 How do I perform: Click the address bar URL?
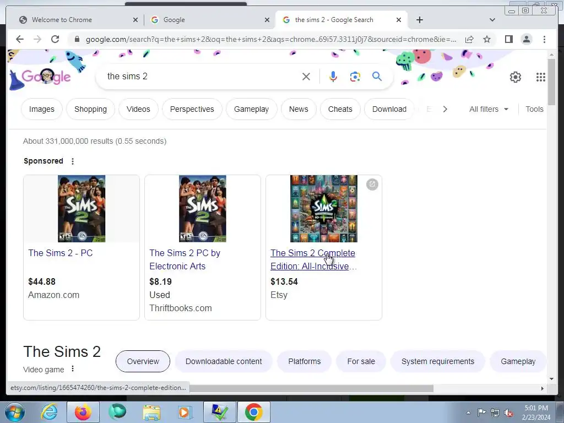point(271,39)
